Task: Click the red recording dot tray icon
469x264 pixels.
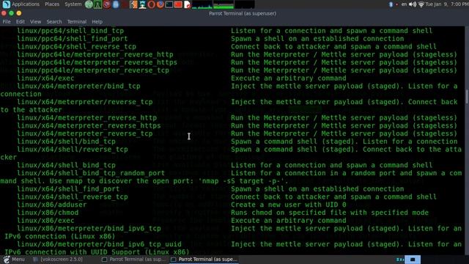Action: (x=397, y=4)
